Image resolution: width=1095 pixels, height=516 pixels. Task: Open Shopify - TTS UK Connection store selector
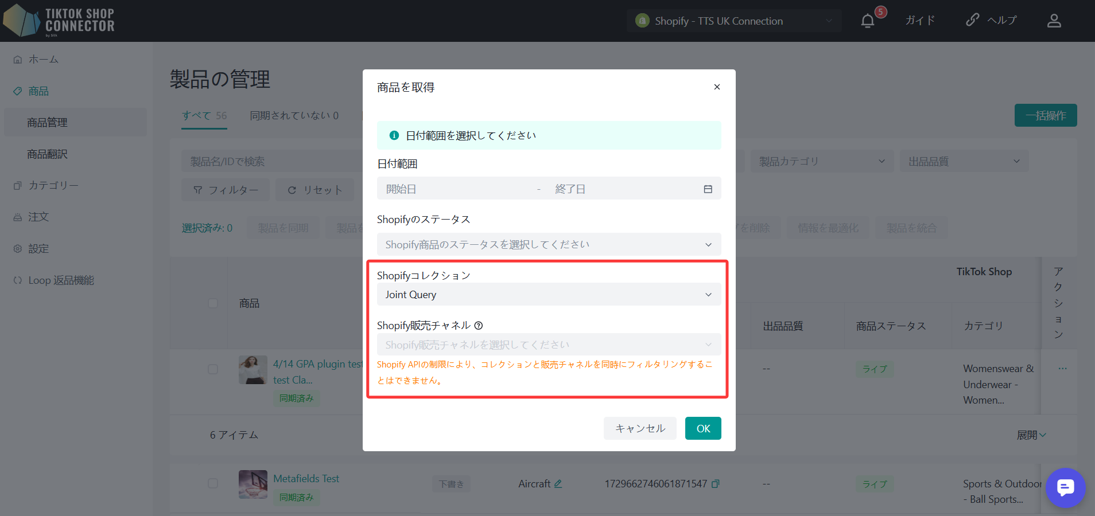[x=733, y=21]
